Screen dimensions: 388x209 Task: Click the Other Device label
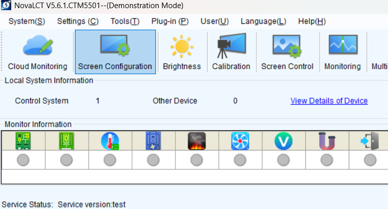coord(175,101)
